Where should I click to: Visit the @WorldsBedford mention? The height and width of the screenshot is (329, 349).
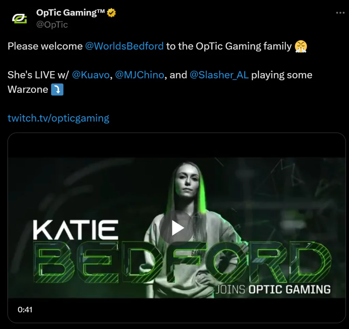point(124,46)
